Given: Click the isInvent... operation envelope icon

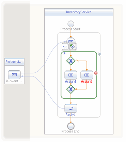Looking at the screenshot, I should pos(14,75).
